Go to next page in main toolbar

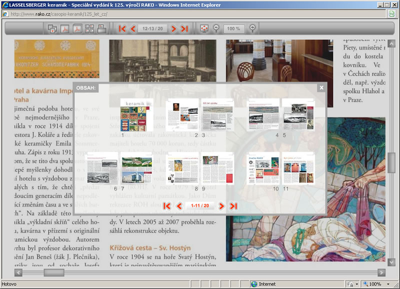[173, 28]
